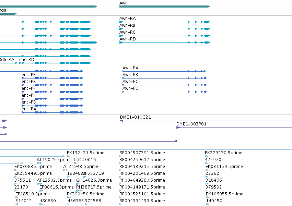Image resolution: width=292 pixels, height=206 pixels.
Task: Select EST EK132421.5prime
Action: tap(86, 153)
